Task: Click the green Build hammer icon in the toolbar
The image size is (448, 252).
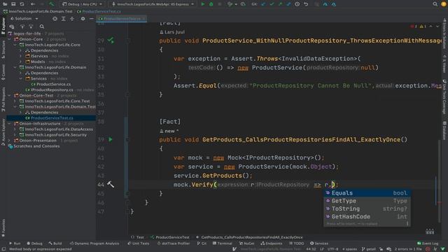Action: point(51,4)
